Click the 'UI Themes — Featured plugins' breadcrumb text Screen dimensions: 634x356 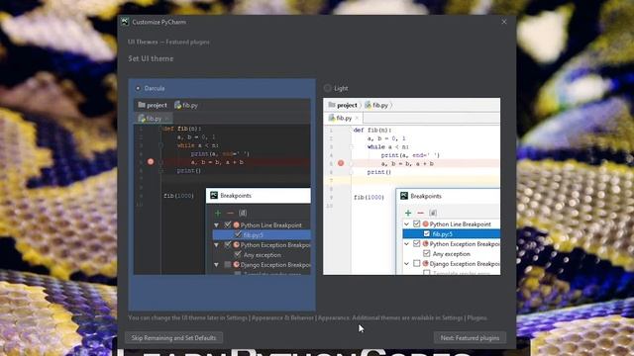[168, 42]
